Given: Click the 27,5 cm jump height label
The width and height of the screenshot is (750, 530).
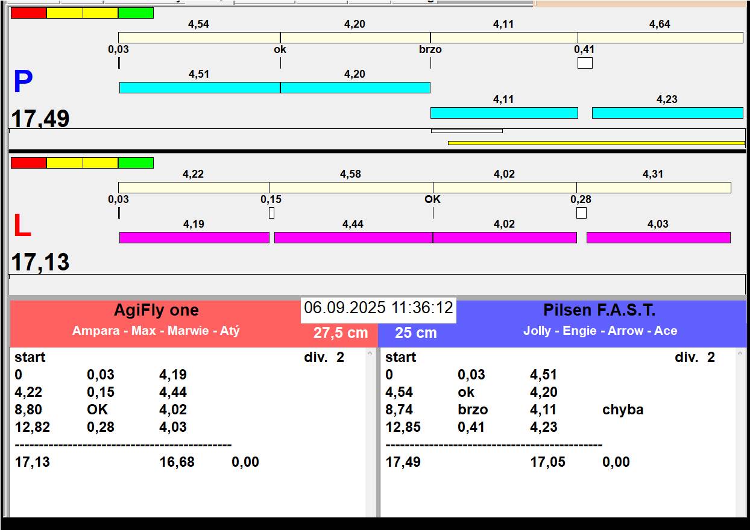Looking at the screenshot, I should click(x=341, y=333).
